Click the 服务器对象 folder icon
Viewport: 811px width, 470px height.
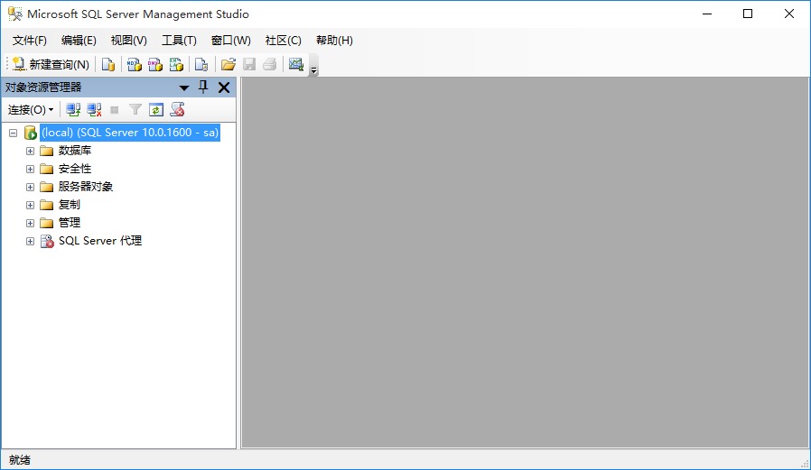coord(47,187)
